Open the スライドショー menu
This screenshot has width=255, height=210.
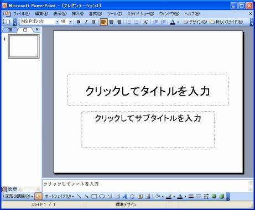(140, 14)
